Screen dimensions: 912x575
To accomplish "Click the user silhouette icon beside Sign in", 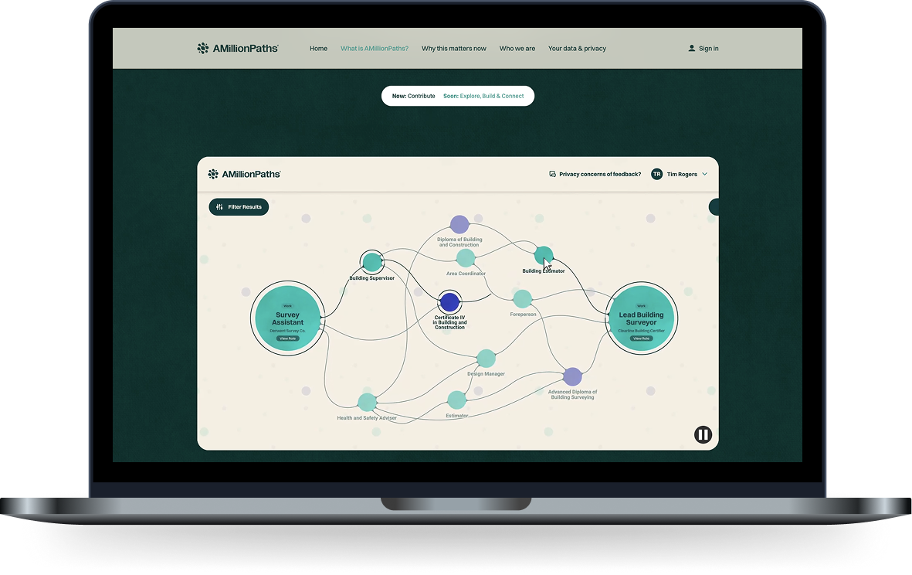I will pyautogui.click(x=692, y=49).
